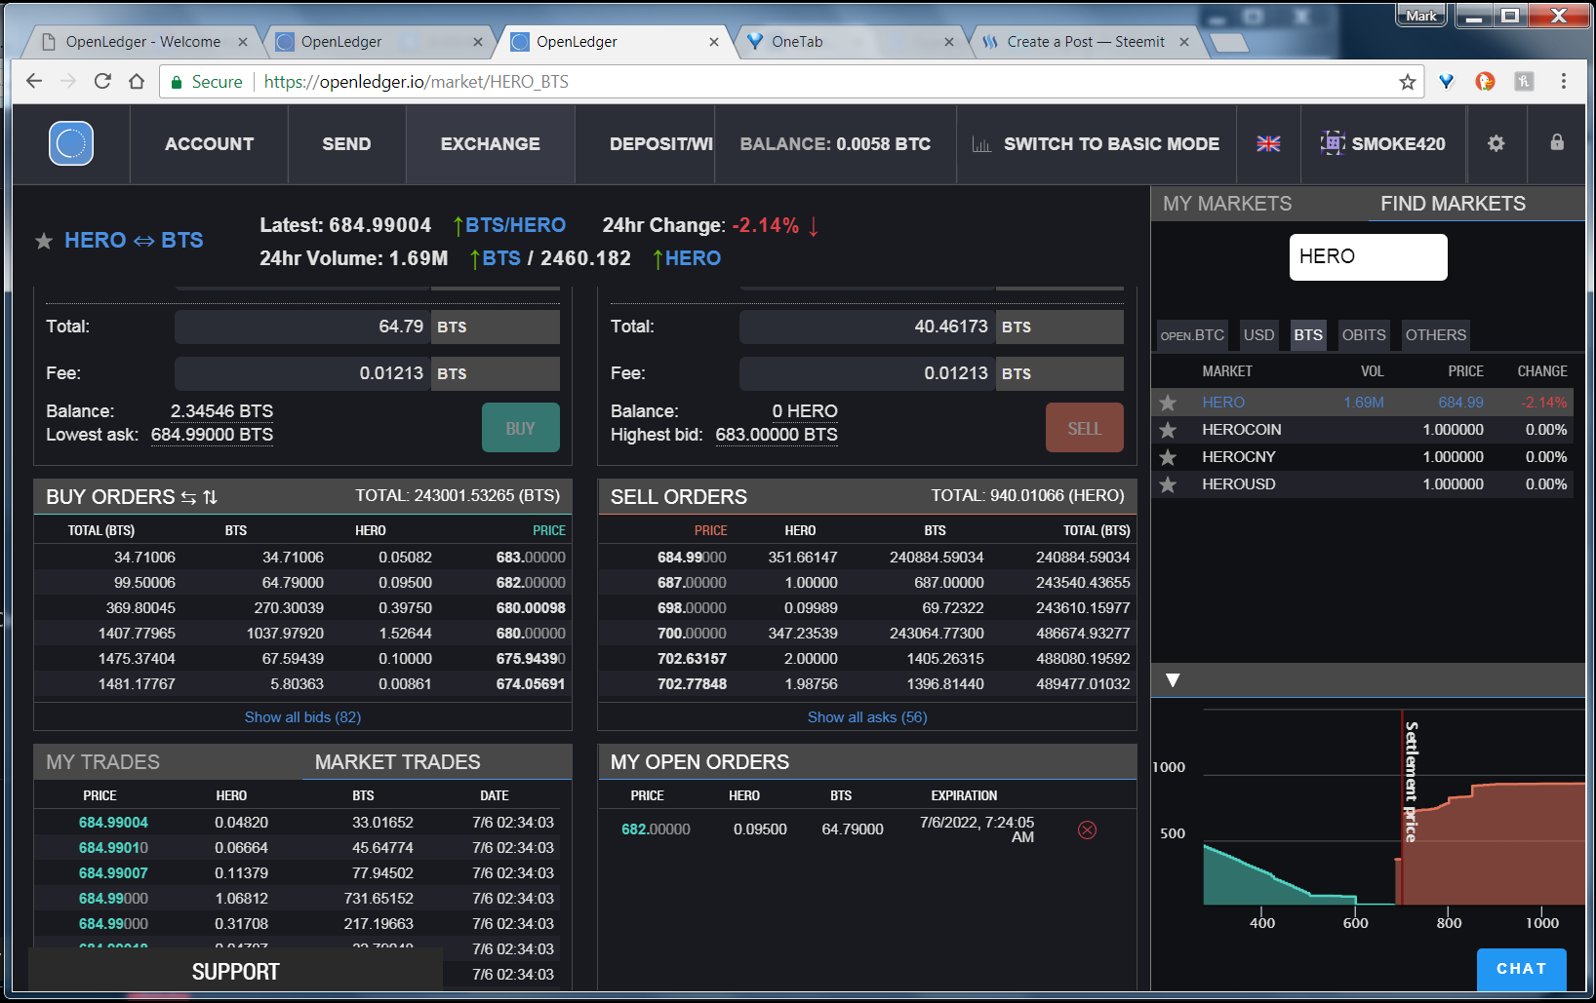The image size is (1596, 1003).
Task: Click the BUY button
Action: [x=521, y=428]
